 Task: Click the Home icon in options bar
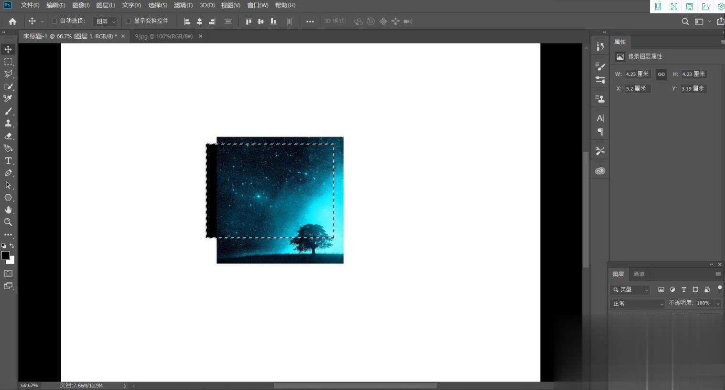[12, 21]
